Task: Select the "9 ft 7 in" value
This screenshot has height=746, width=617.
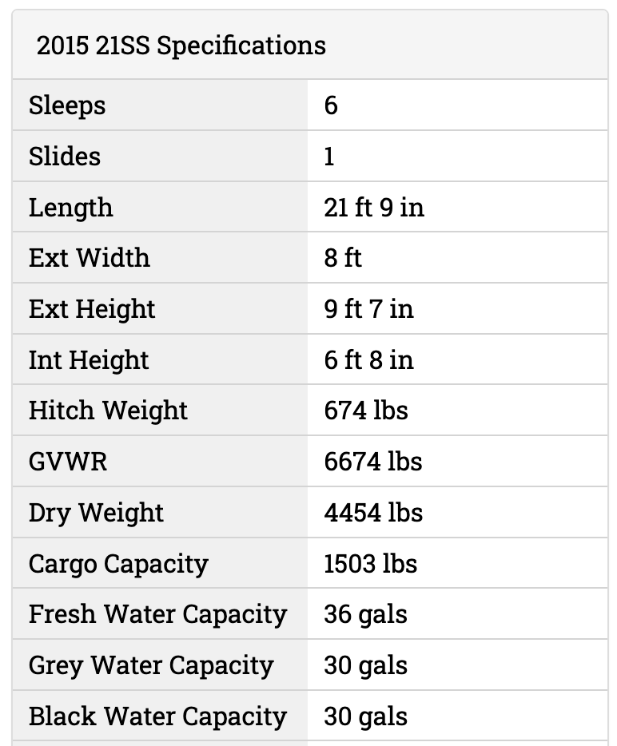Action: click(x=368, y=309)
